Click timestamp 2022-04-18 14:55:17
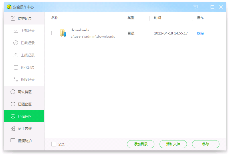The width and height of the screenshot is (230, 155). 171,33
